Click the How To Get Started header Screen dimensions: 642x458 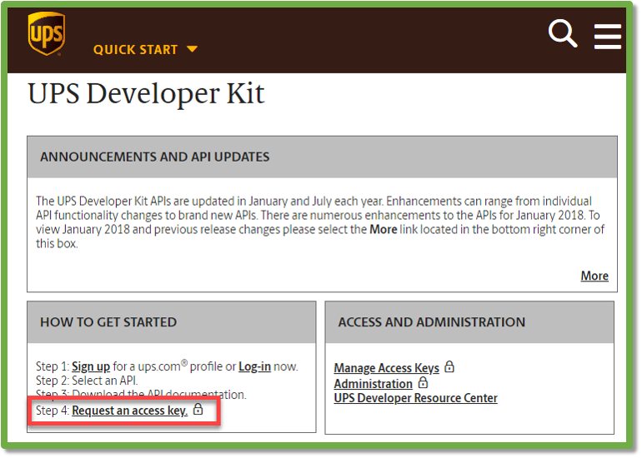tap(172, 322)
